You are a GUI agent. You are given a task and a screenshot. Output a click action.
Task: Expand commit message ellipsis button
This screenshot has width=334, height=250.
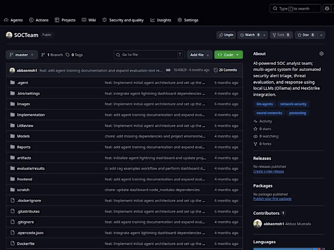(x=168, y=70)
